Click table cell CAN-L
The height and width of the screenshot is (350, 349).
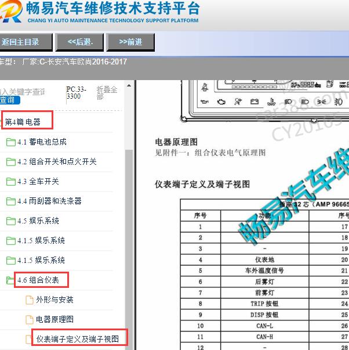click(x=265, y=326)
